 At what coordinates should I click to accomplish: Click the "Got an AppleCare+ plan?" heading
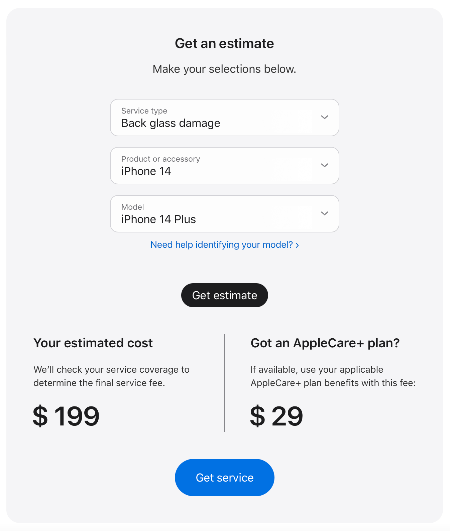click(x=325, y=343)
